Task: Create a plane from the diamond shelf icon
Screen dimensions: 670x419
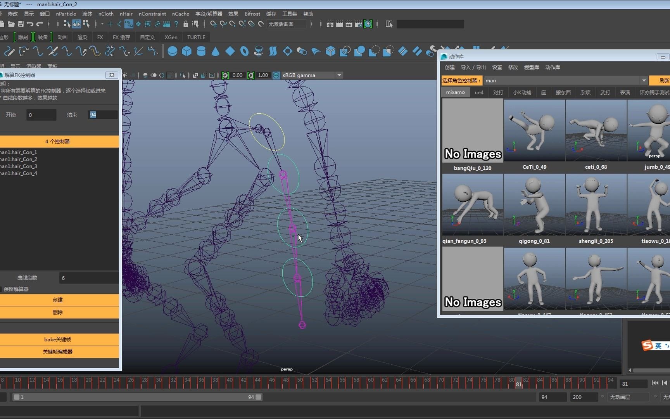Action: (230, 51)
